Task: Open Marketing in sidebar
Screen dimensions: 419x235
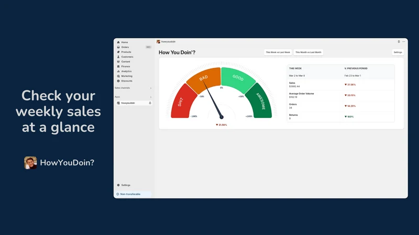Action: click(127, 76)
